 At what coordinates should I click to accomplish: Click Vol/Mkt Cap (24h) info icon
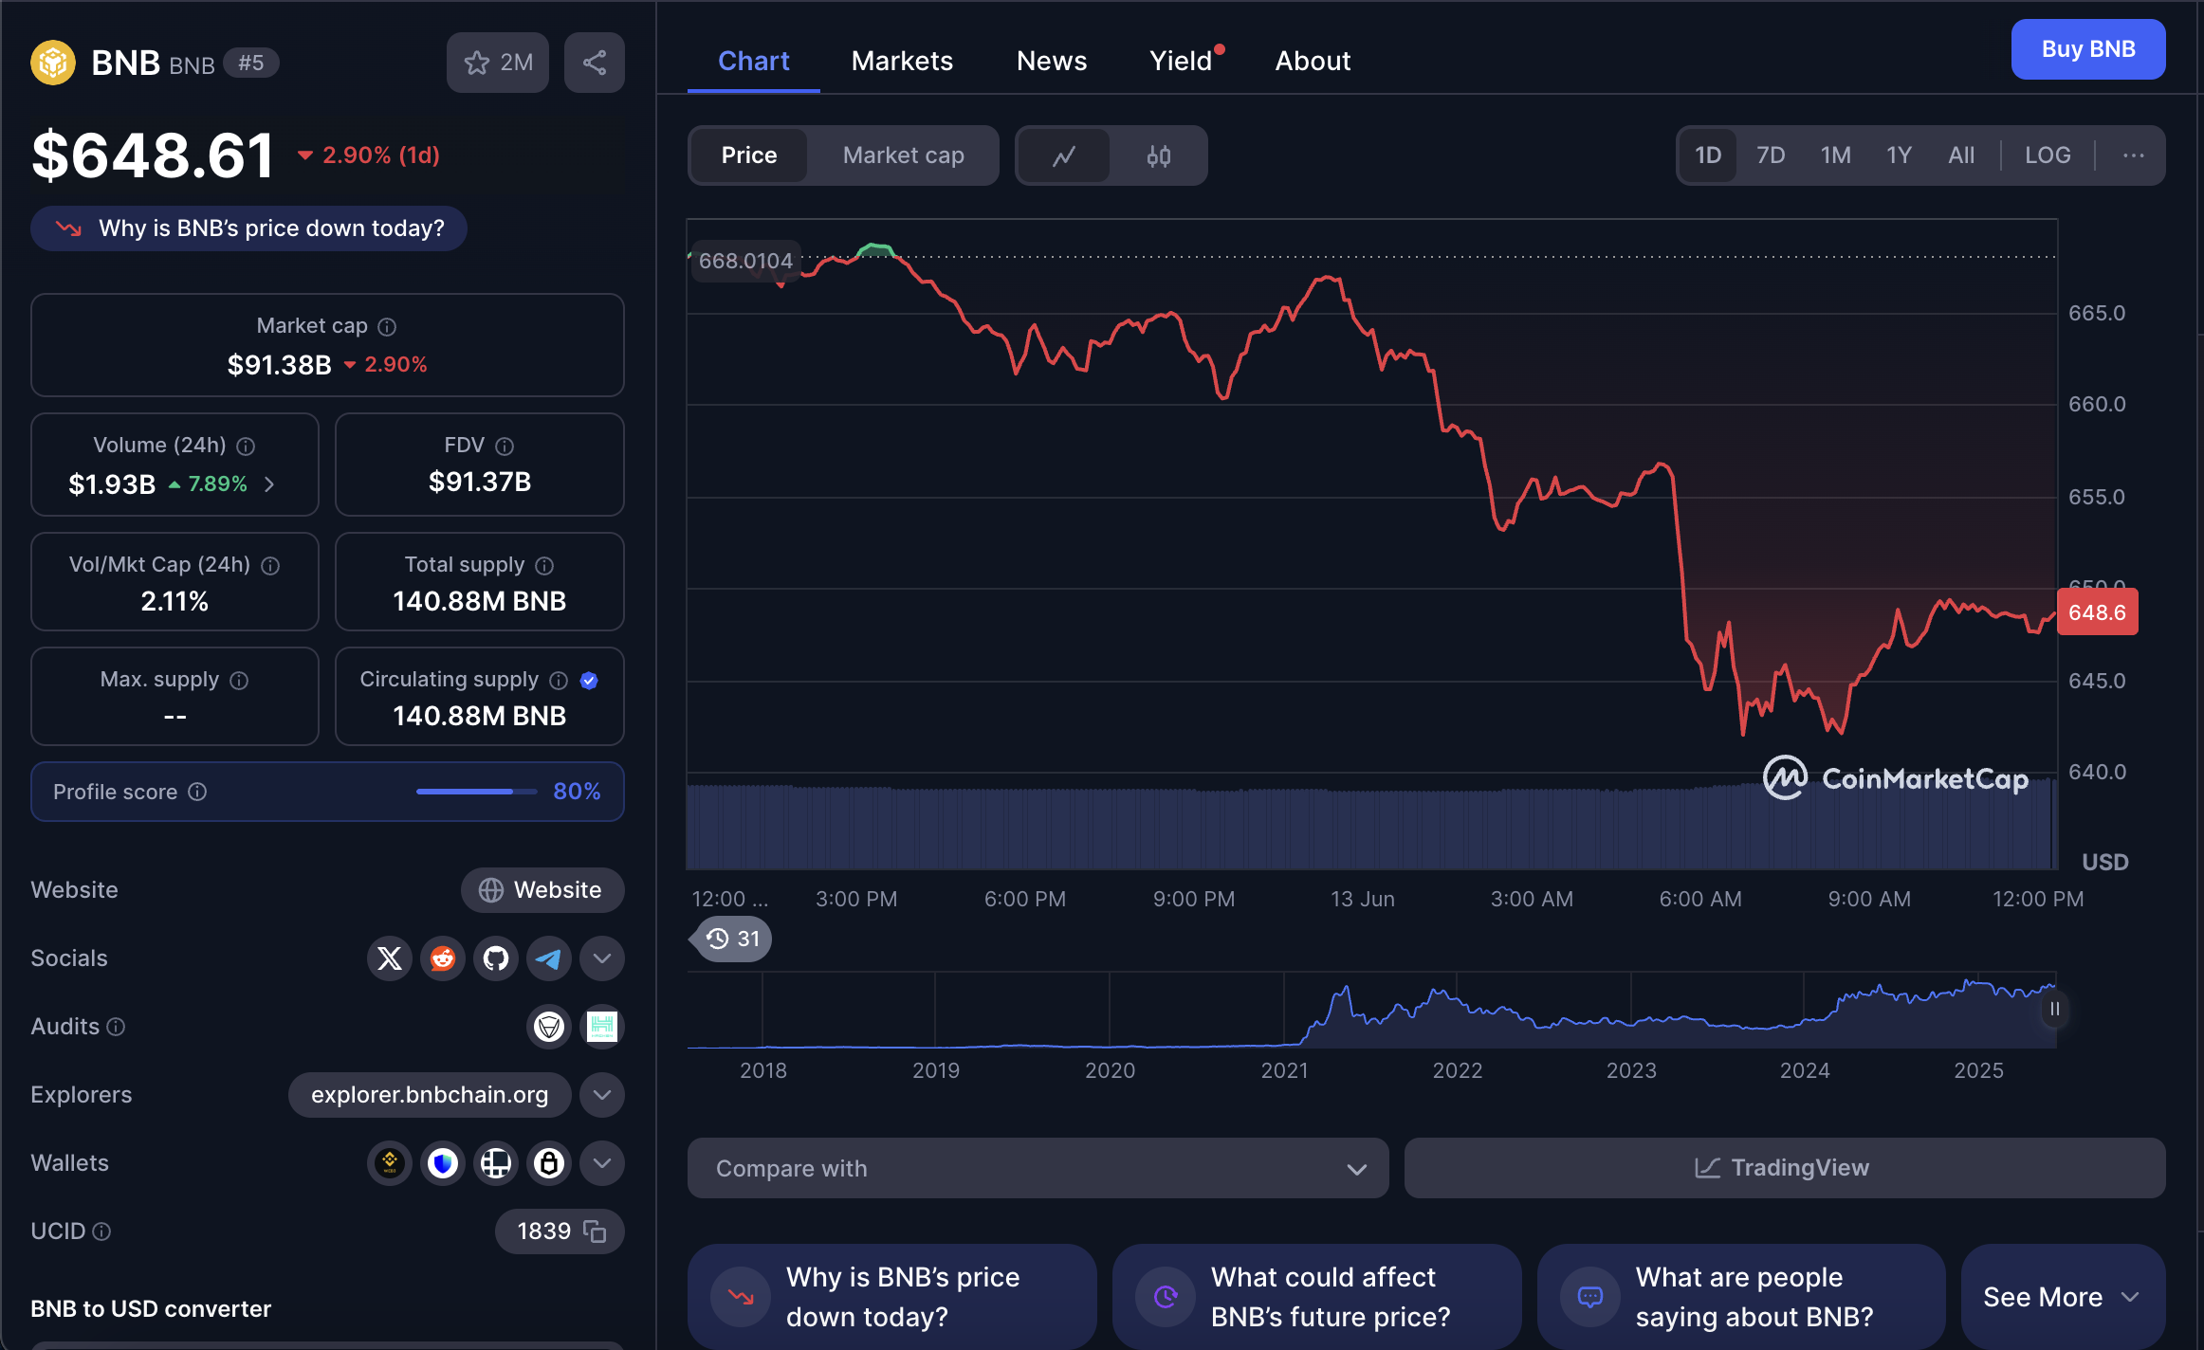click(270, 565)
